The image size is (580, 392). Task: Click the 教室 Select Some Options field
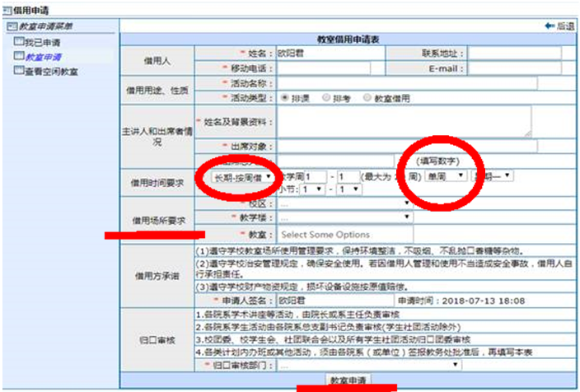(344, 235)
